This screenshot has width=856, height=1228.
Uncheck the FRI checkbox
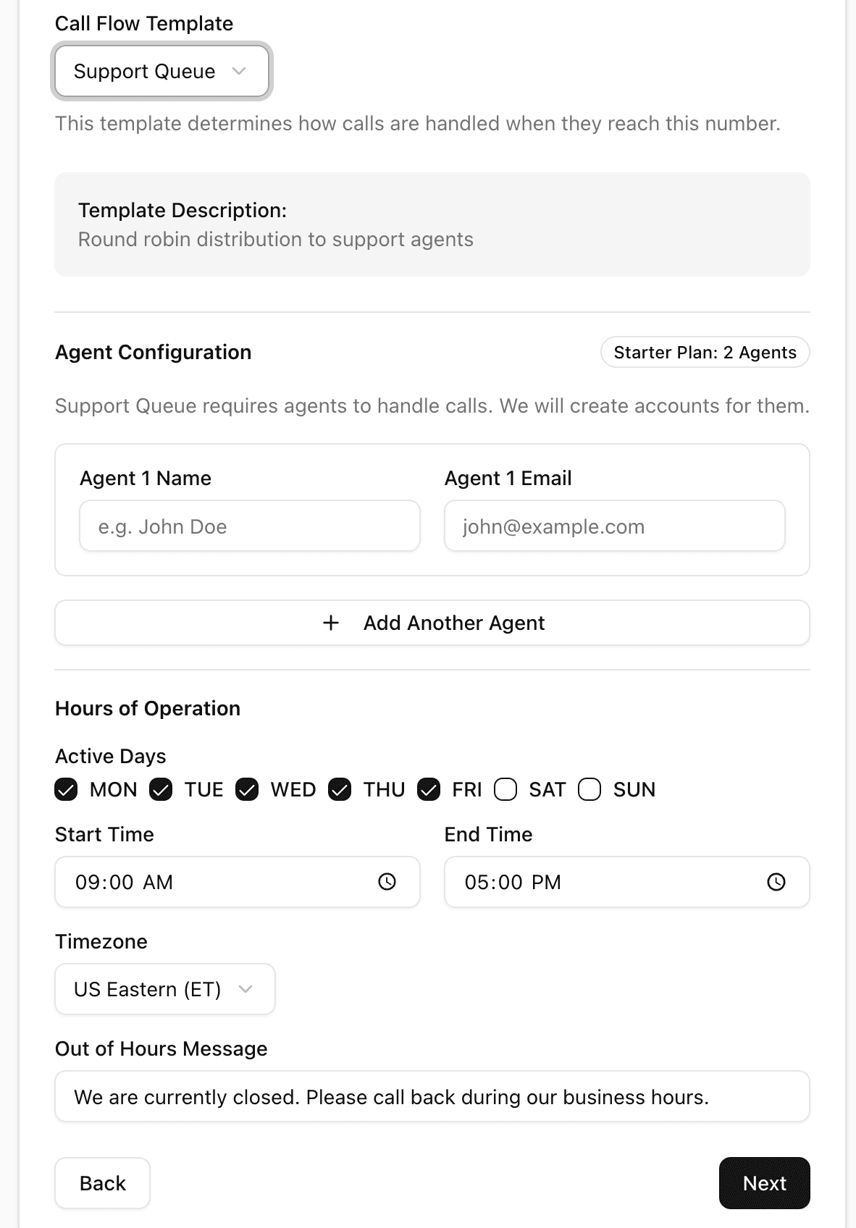pos(429,789)
